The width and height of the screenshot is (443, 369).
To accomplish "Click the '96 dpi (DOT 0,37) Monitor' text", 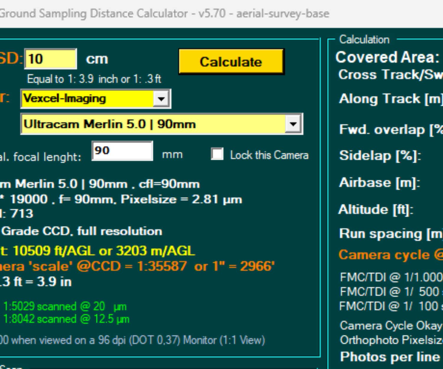I will [157, 340].
